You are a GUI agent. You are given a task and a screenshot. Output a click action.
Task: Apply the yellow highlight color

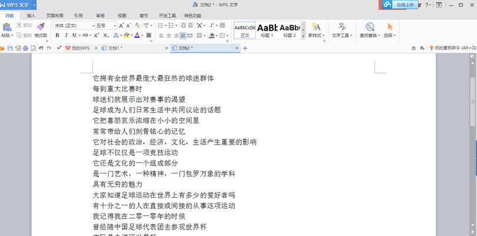pos(127,35)
